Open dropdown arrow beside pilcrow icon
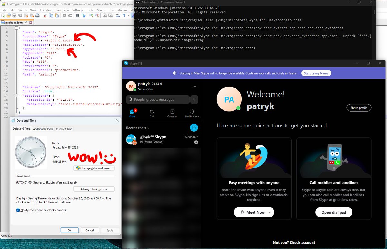Image resolution: width=387 pixels, height=249 pixels. [129, 15]
